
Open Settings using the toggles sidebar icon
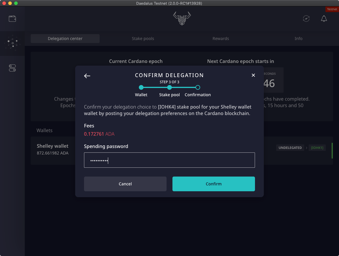coord(12,68)
